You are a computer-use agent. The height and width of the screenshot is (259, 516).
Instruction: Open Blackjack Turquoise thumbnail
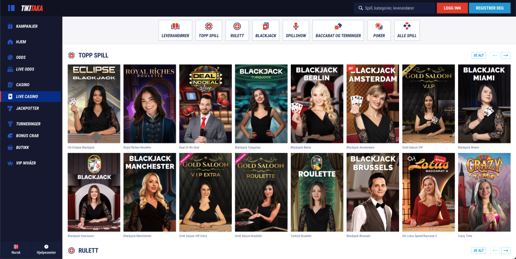(x=262, y=104)
